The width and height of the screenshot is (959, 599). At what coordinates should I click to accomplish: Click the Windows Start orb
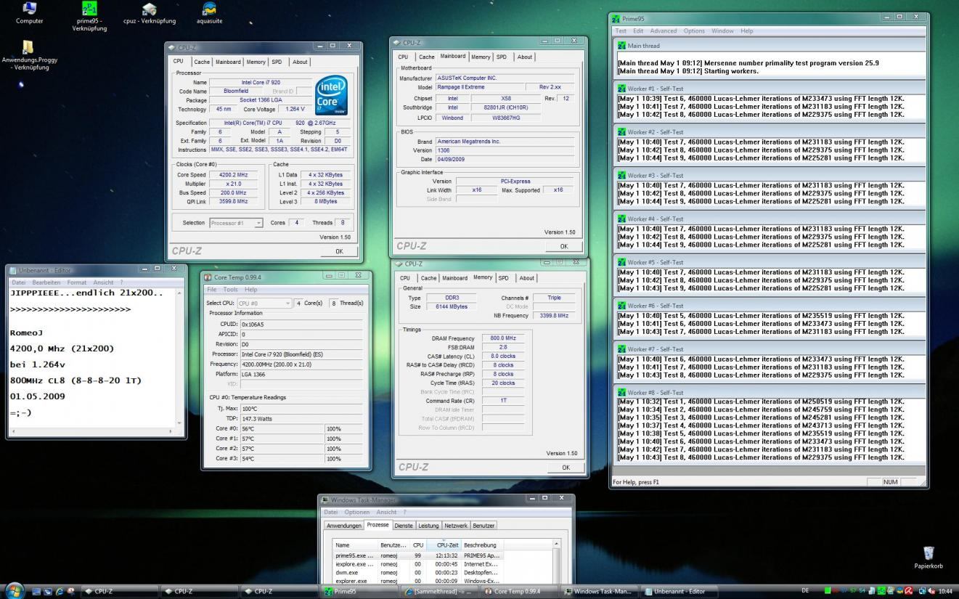click(15, 590)
